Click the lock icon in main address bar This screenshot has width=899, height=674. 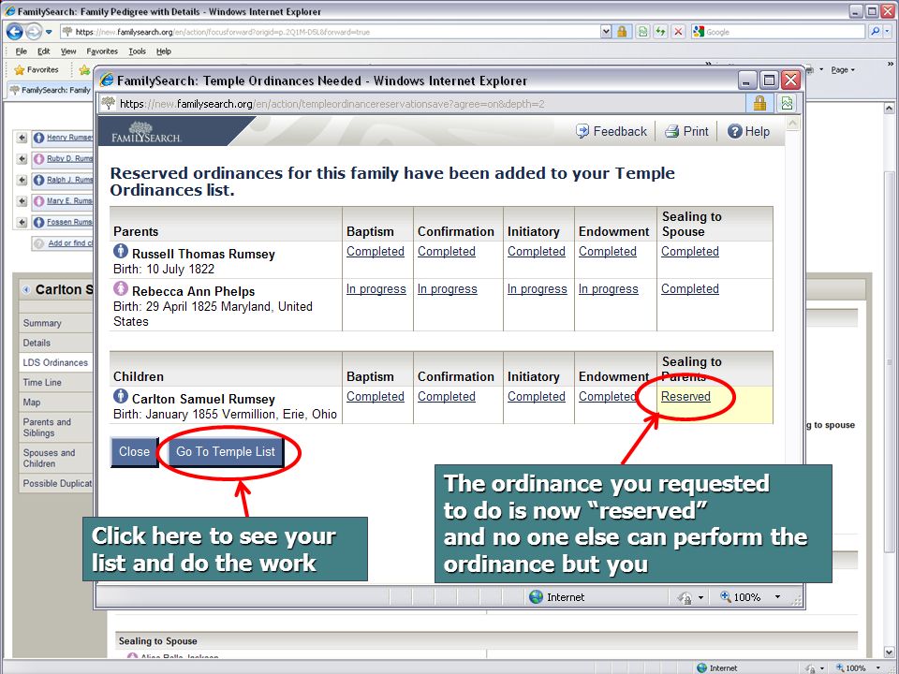coord(622,32)
